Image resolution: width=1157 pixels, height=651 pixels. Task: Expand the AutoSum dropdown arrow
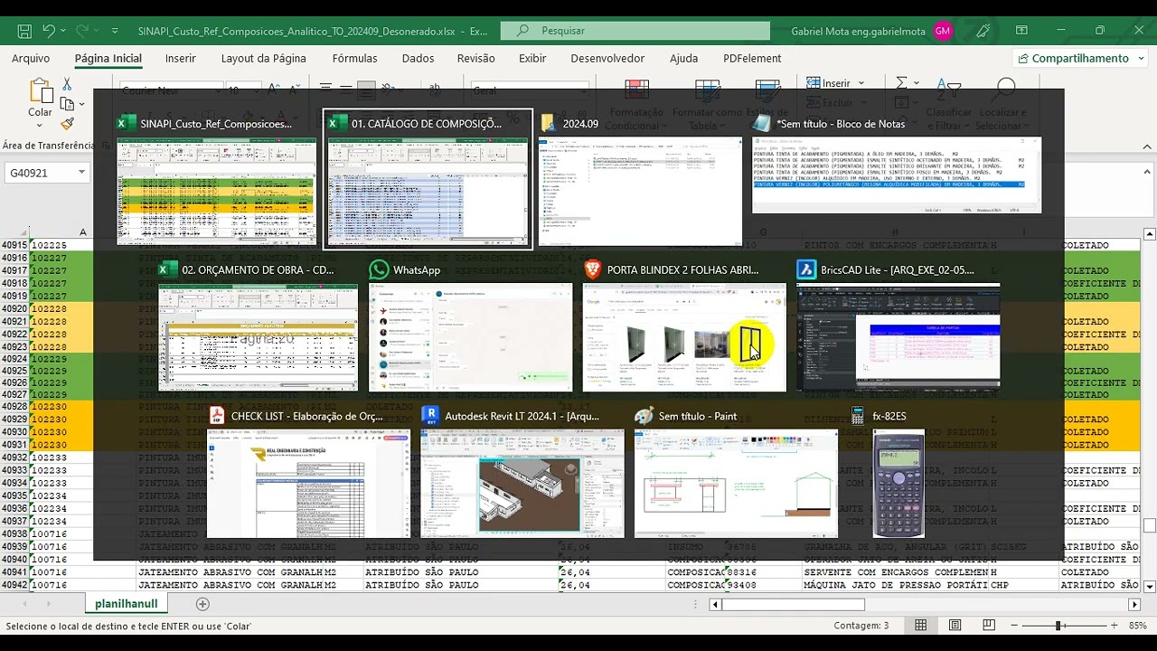[x=915, y=83]
